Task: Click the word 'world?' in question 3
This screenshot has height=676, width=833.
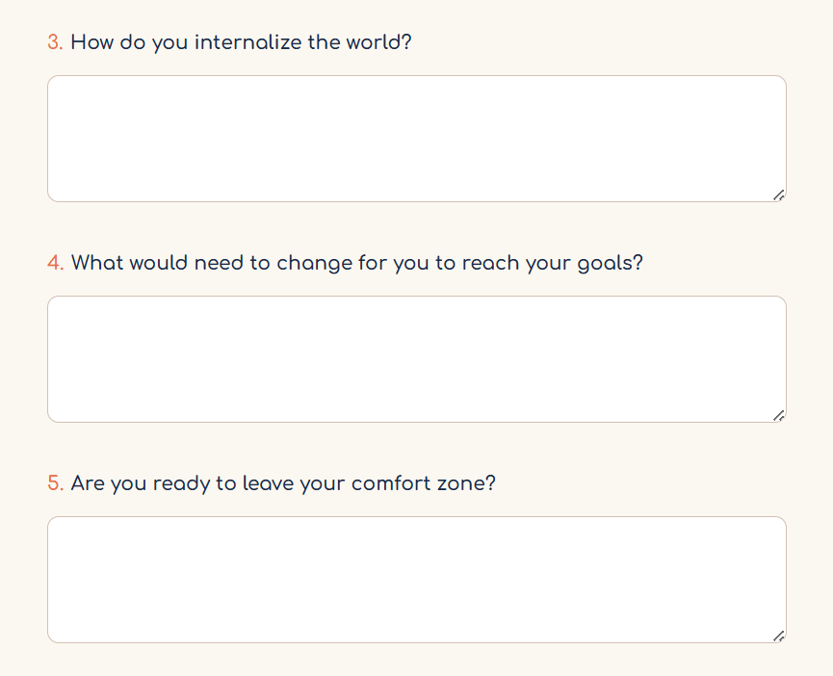Action: tap(379, 42)
